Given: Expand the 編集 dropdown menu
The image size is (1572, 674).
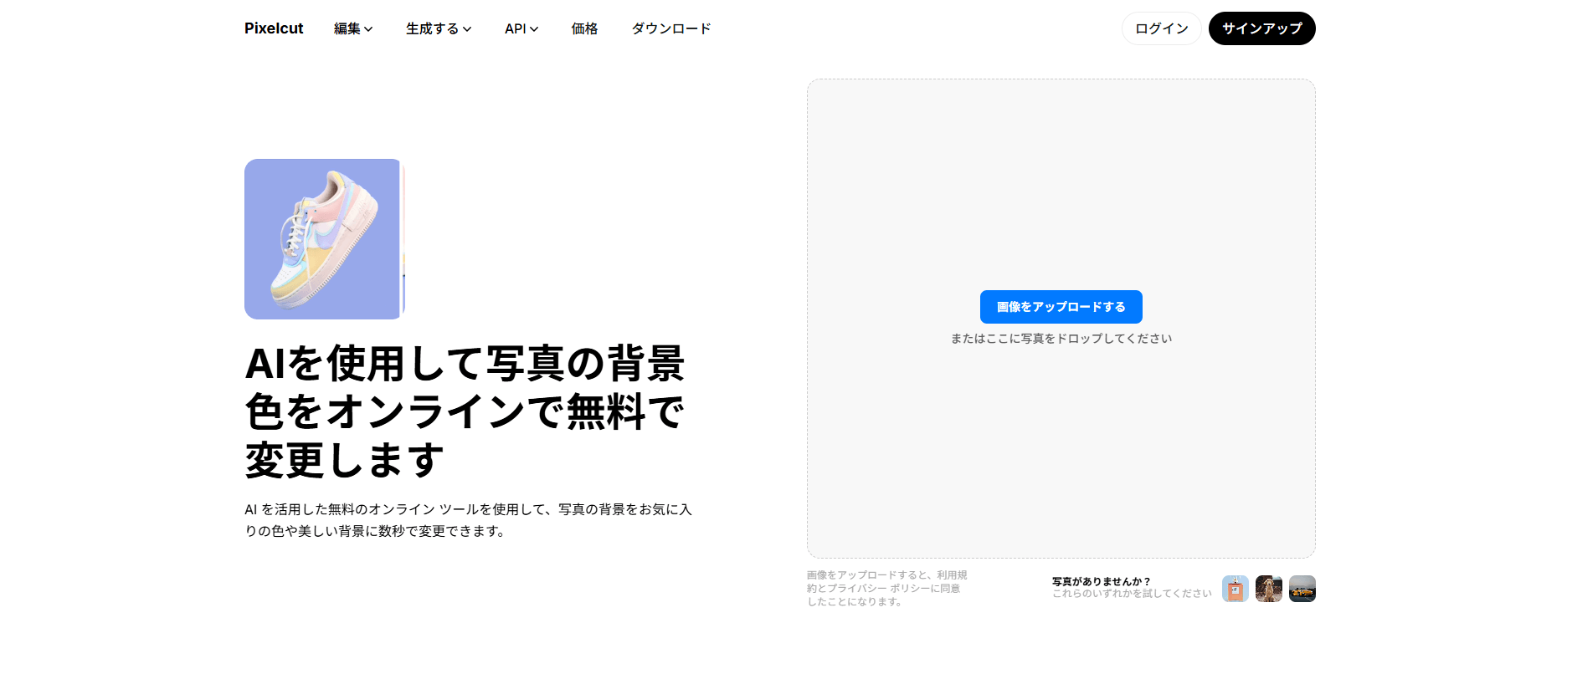Looking at the screenshot, I should coord(353,28).
